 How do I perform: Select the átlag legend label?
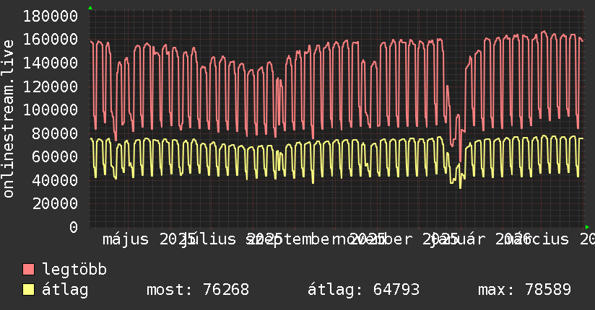[65, 290]
